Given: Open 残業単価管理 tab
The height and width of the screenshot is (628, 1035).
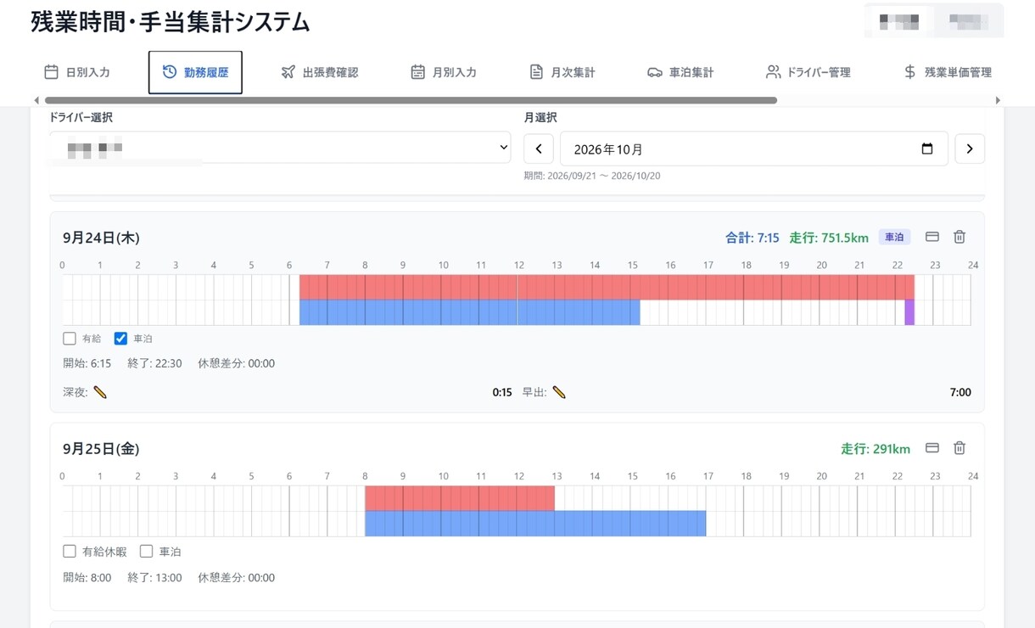Looking at the screenshot, I should point(948,72).
